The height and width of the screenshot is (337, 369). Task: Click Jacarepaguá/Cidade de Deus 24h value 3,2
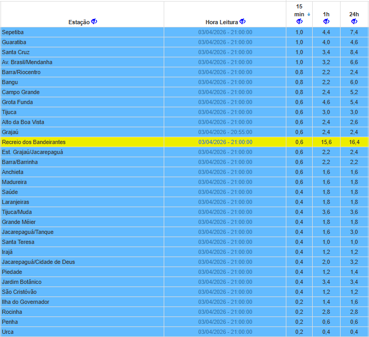pos(354,262)
